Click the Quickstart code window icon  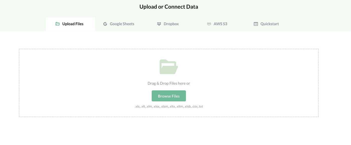point(256,24)
